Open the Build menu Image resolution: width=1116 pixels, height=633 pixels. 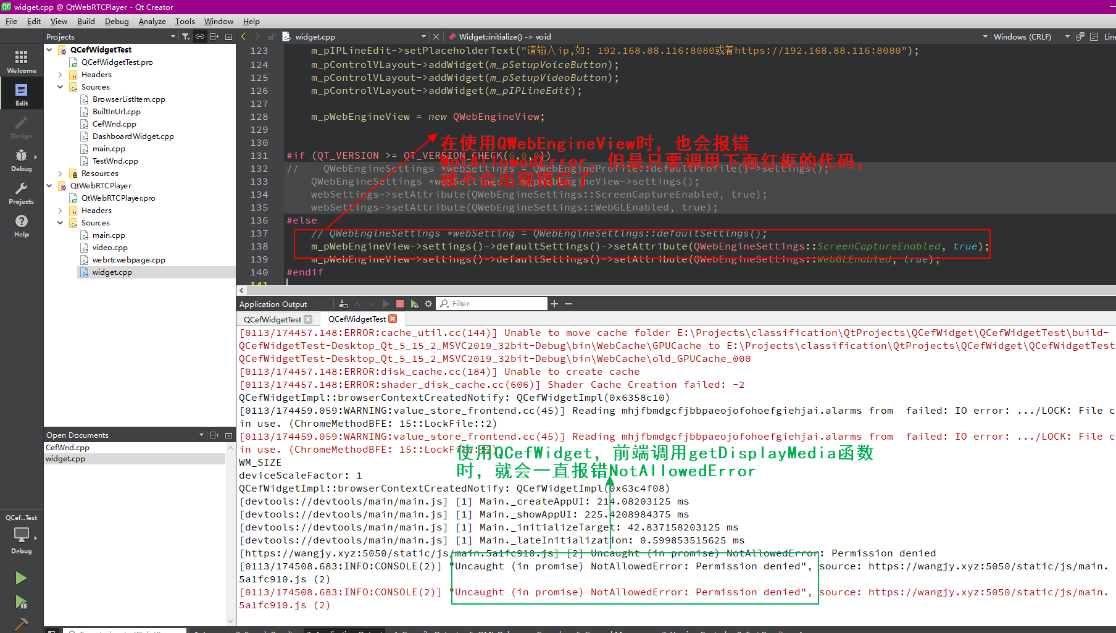pyautogui.click(x=86, y=21)
